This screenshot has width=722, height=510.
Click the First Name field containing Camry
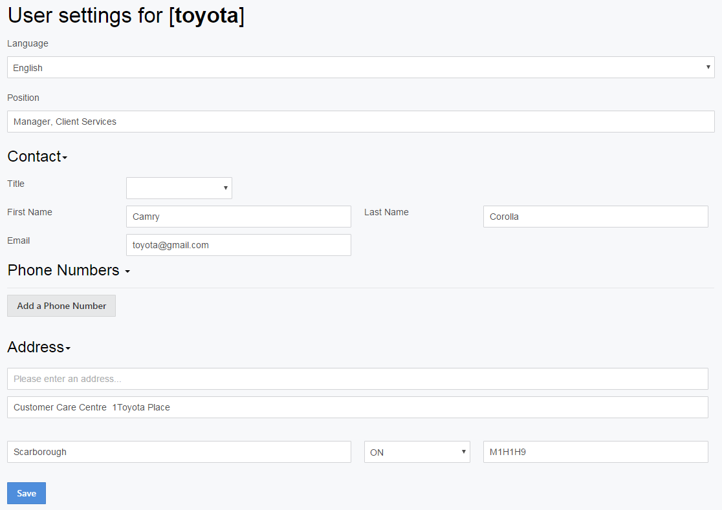238,217
